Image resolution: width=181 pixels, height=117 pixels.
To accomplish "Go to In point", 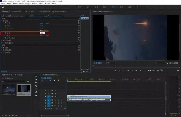I will [128, 70].
